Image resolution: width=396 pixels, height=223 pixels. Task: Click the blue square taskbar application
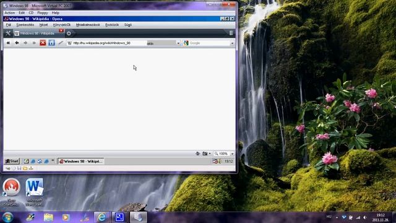click(119, 217)
